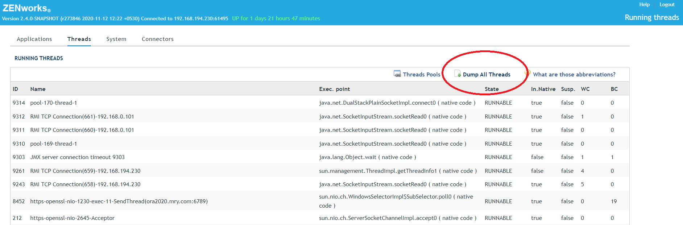683x225 pixels.
Task: Click the BC column header
Action: [x=614, y=89]
